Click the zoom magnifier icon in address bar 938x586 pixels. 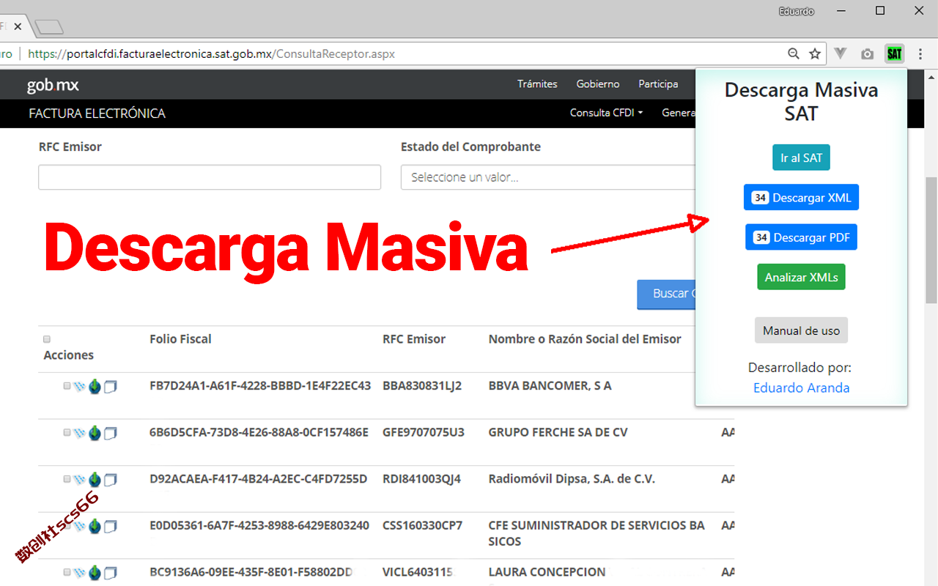click(x=793, y=53)
